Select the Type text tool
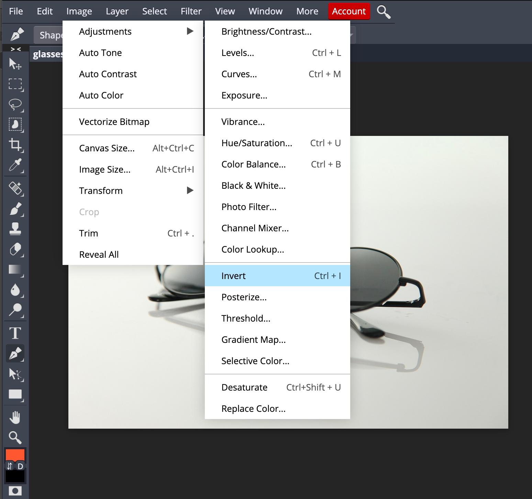This screenshot has width=532, height=499. 15,333
